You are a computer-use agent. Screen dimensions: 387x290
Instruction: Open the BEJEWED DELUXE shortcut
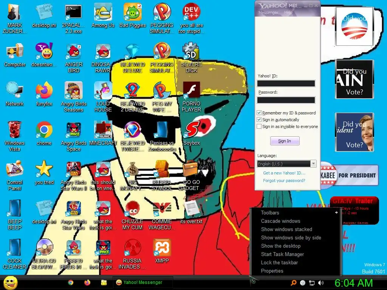coord(133,58)
